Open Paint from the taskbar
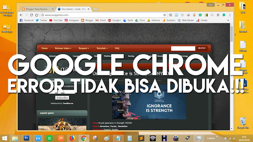The image size is (253, 142). coord(107,138)
